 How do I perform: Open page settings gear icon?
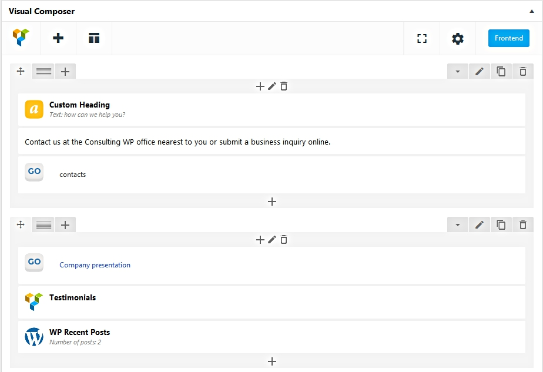pos(458,39)
